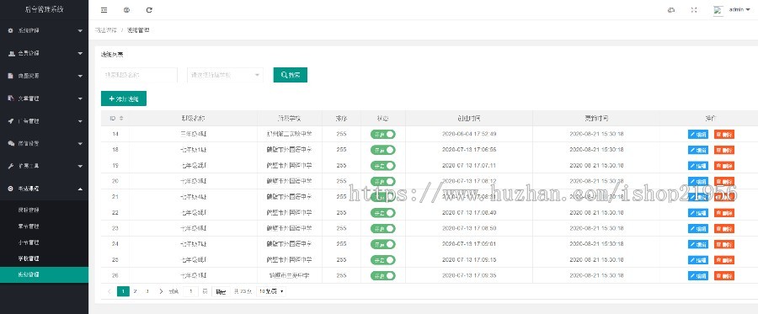Expand the sidebar menu with wrench icon
Screen dimensions: 758x314
point(44,166)
